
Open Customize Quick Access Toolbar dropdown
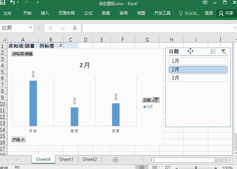38,2
